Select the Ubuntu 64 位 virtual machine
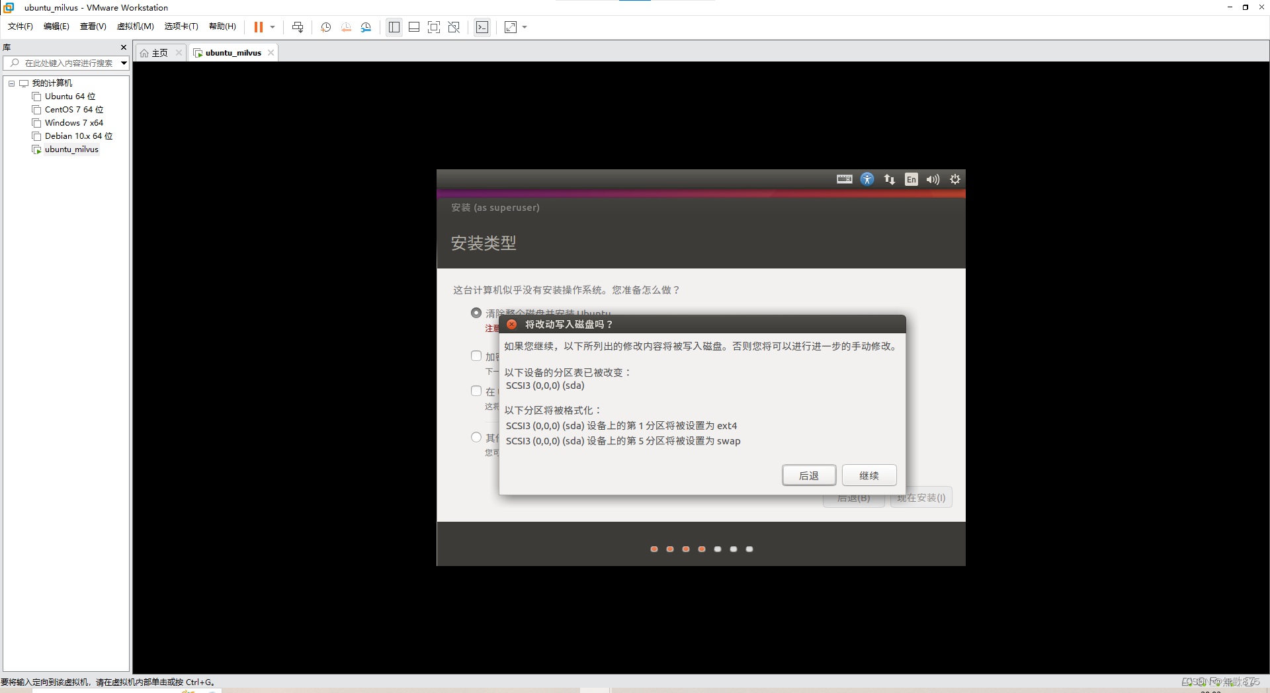 (70, 97)
